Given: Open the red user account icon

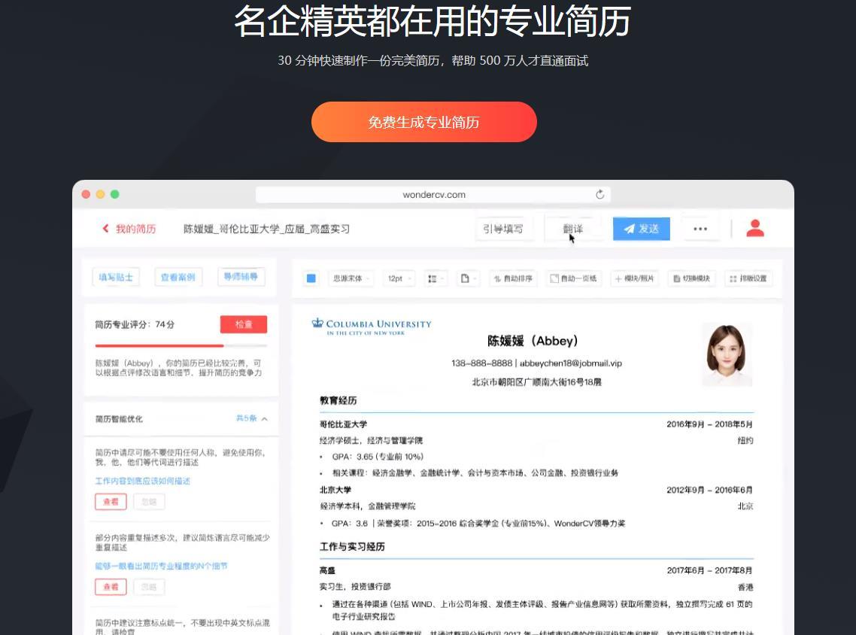Looking at the screenshot, I should click(x=755, y=228).
